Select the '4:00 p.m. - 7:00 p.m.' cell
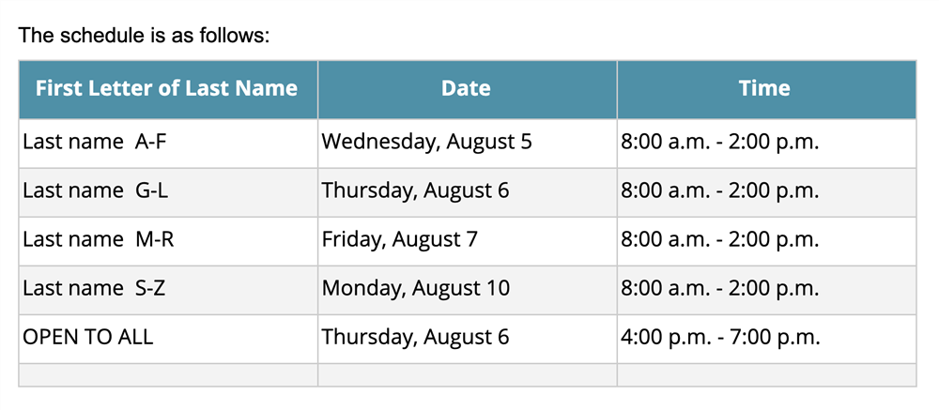Screen dimensions: 939x410 (x=766, y=339)
